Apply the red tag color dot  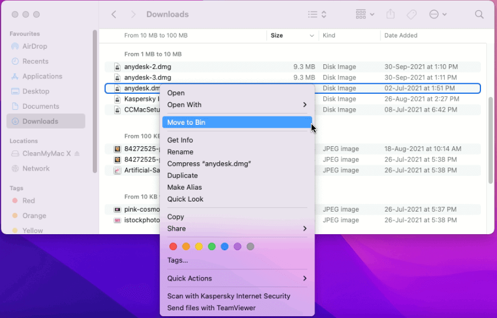coord(173,246)
